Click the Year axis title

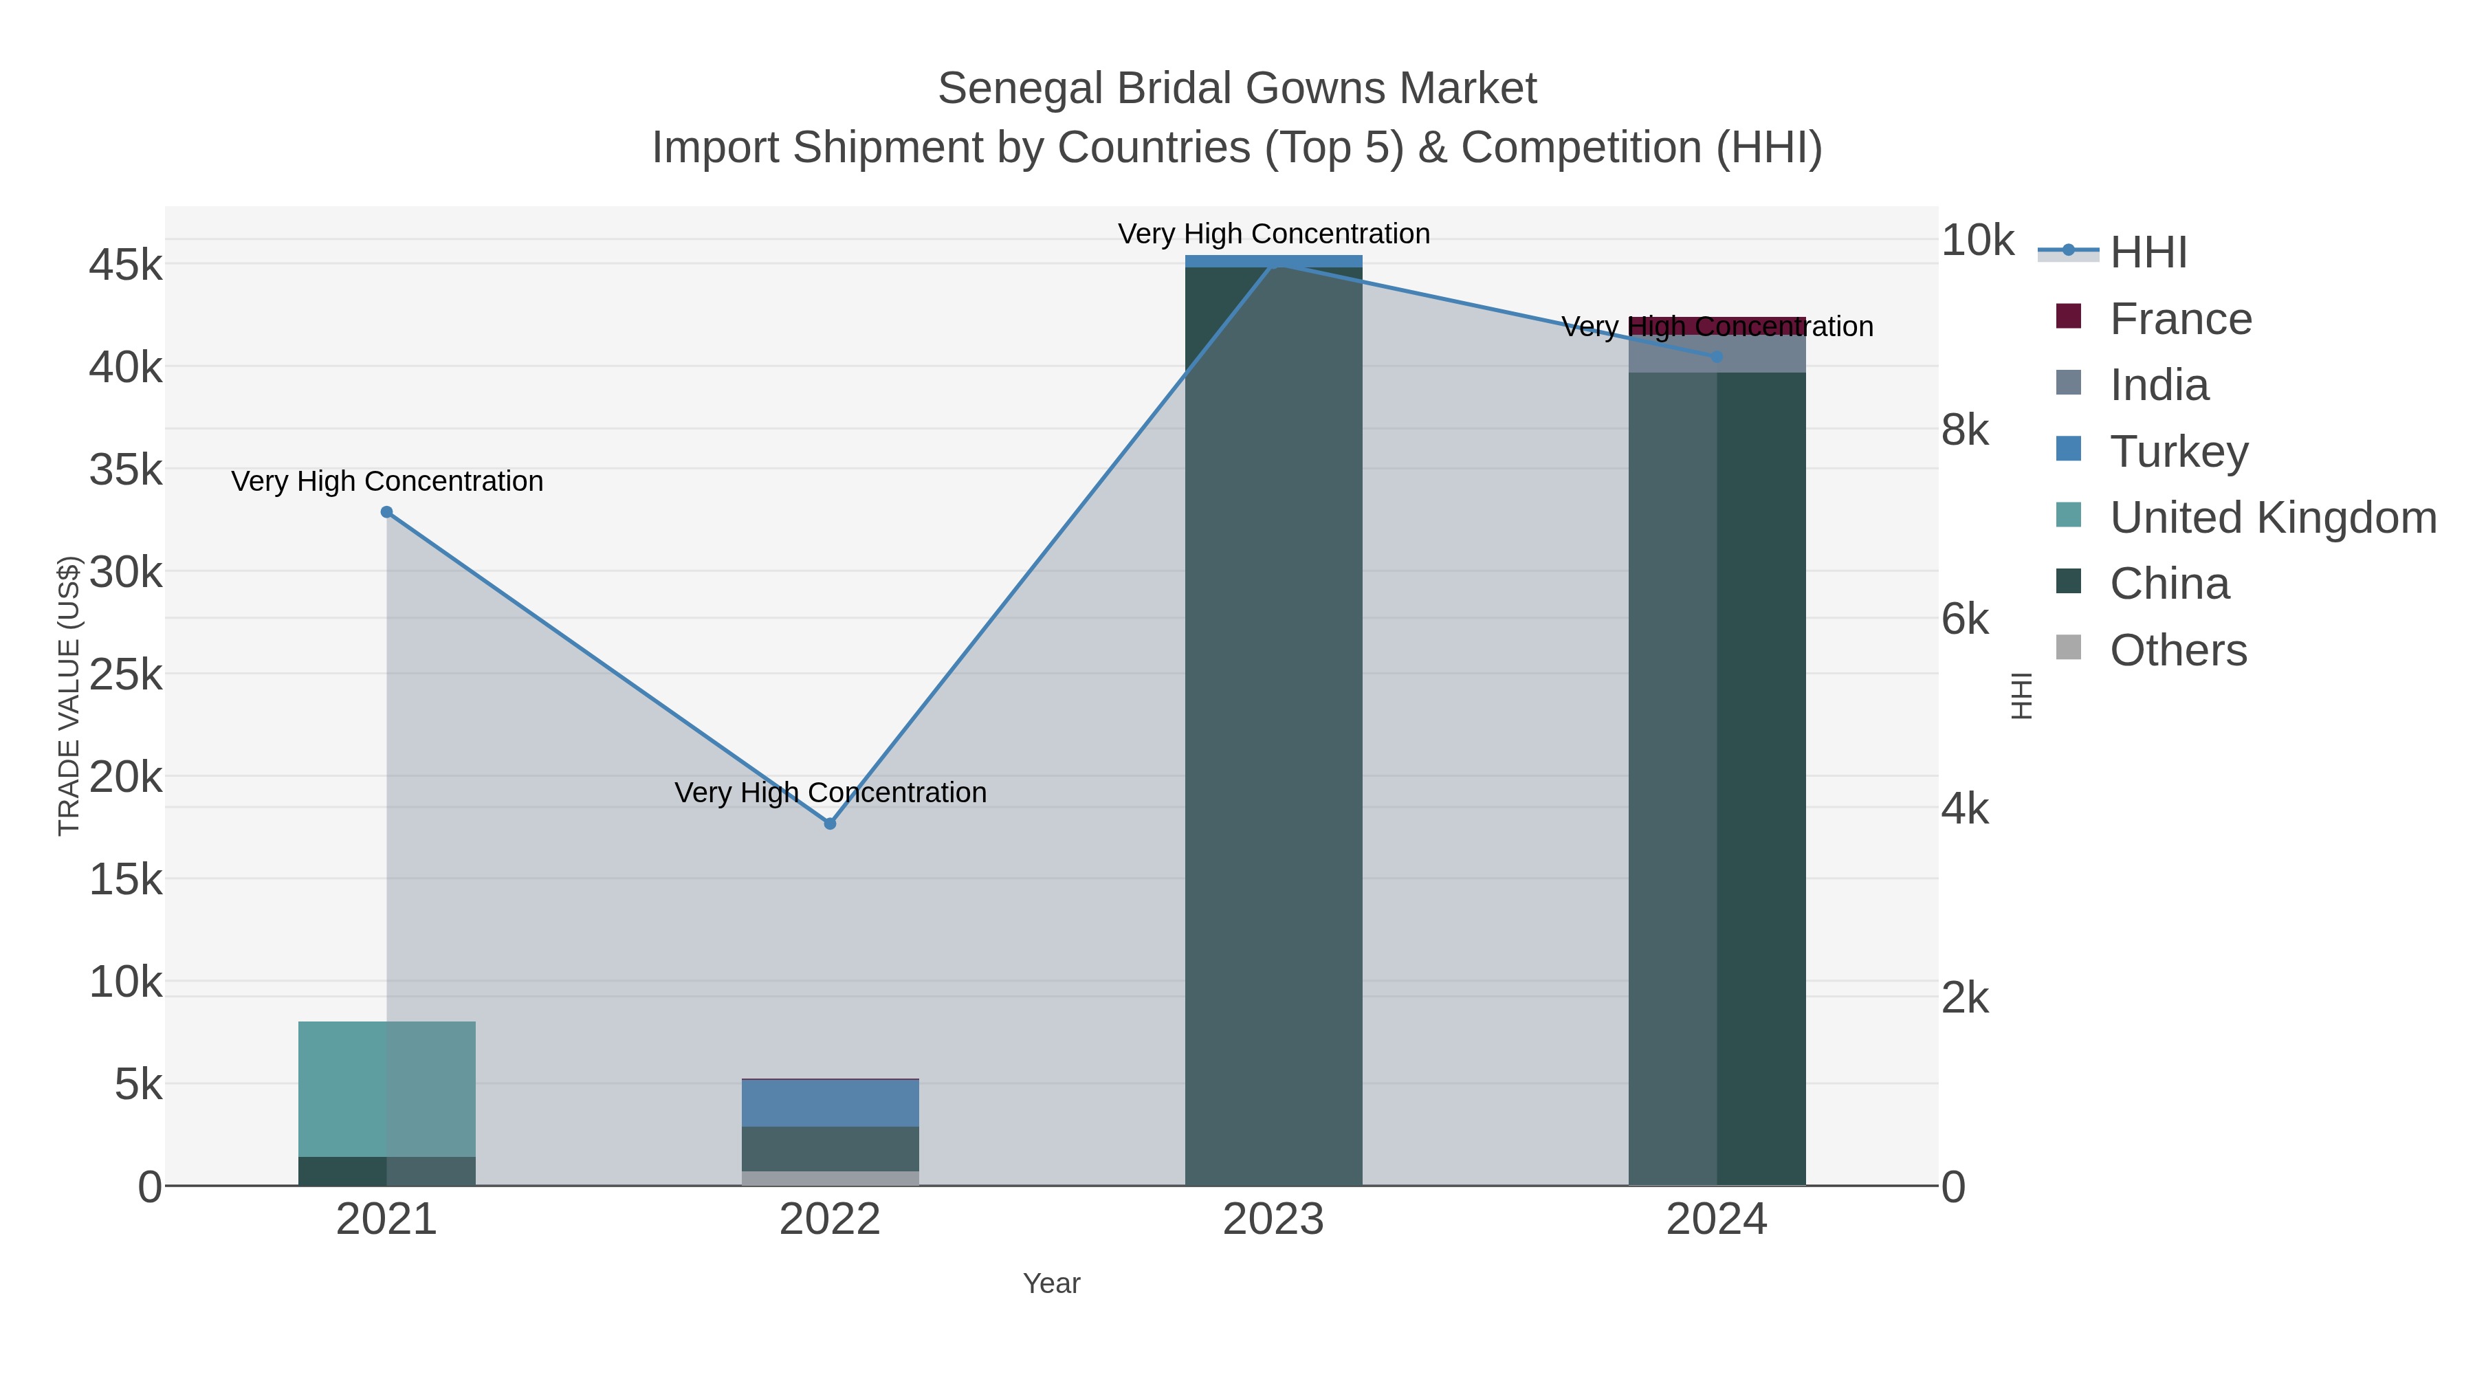coord(1052,1283)
